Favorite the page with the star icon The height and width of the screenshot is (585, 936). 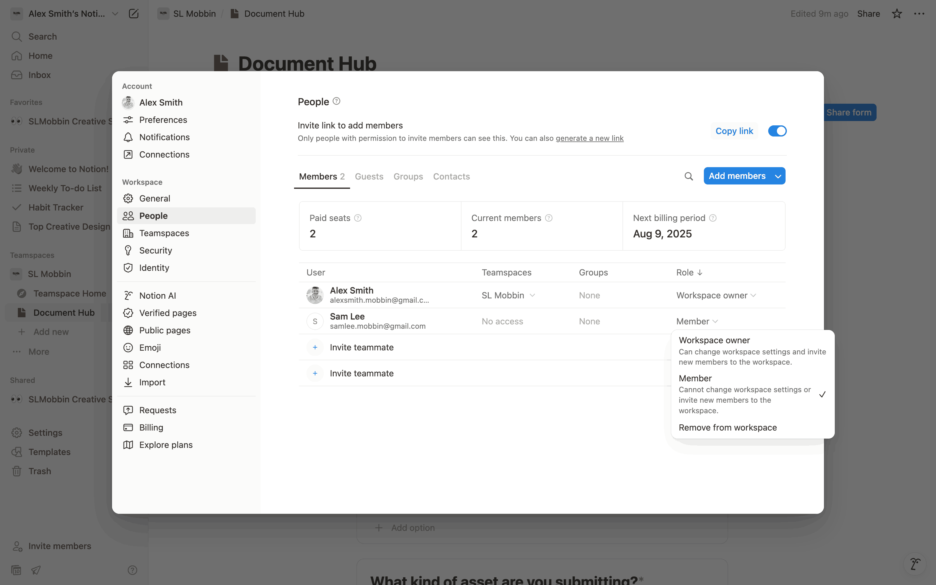click(x=897, y=14)
